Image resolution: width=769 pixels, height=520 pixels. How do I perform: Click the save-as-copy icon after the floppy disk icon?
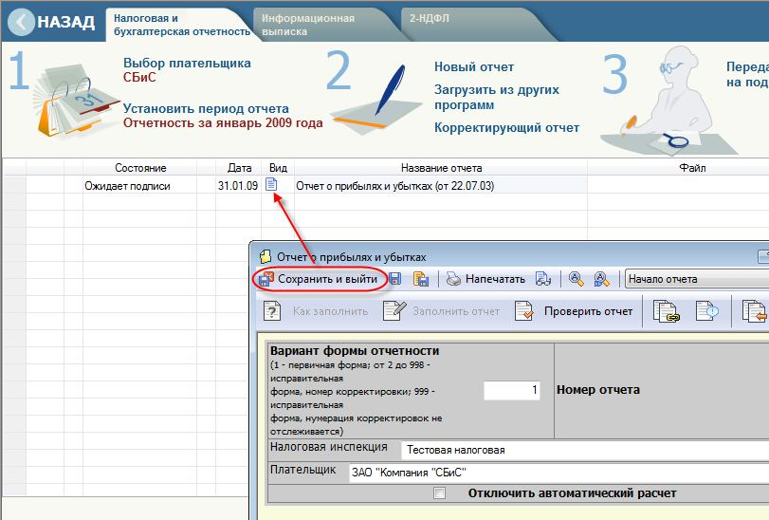(x=421, y=279)
